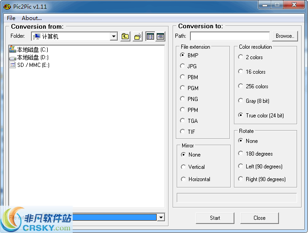The image size is (308, 233).
Task: Open the About... menu
Action: (x=32, y=18)
